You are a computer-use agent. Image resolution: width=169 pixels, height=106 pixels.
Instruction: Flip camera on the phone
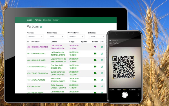[x=138, y=95]
